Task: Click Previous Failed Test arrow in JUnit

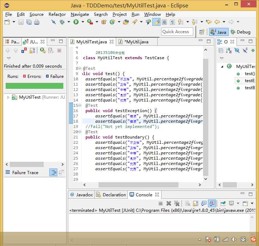Action: (16, 50)
